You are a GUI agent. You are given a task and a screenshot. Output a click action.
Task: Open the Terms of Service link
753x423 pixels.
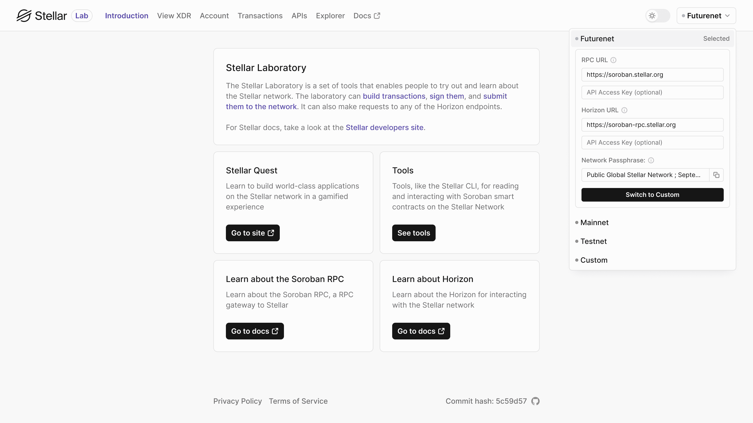point(298,401)
